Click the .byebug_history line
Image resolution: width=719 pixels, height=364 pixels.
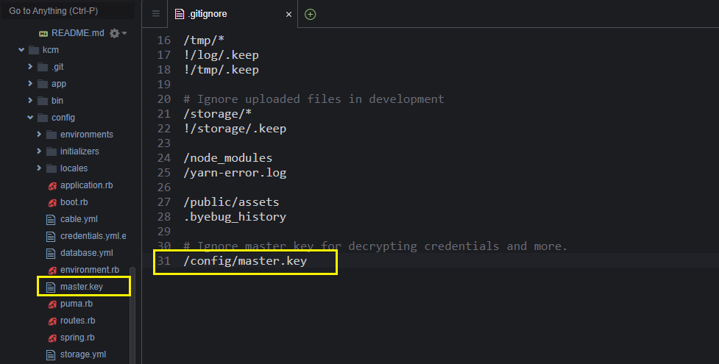tap(234, 217)
